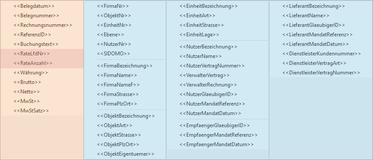Click the <<NutzerMandatReferenz>> placeholder

212,104
